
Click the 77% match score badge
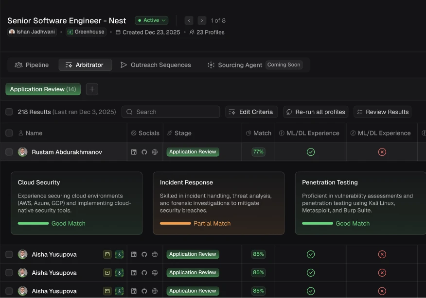point(258,152)
